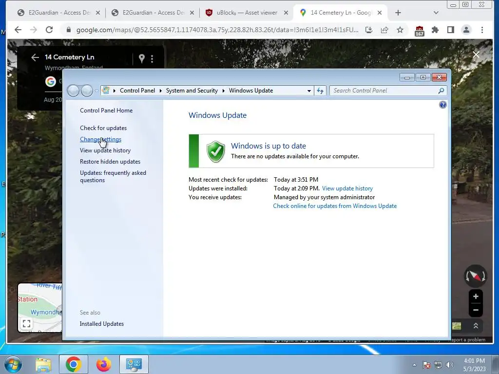Close the uBlock Asset viewer tab
This screenshot has height=374, width=499.
(x=286, y=13)
